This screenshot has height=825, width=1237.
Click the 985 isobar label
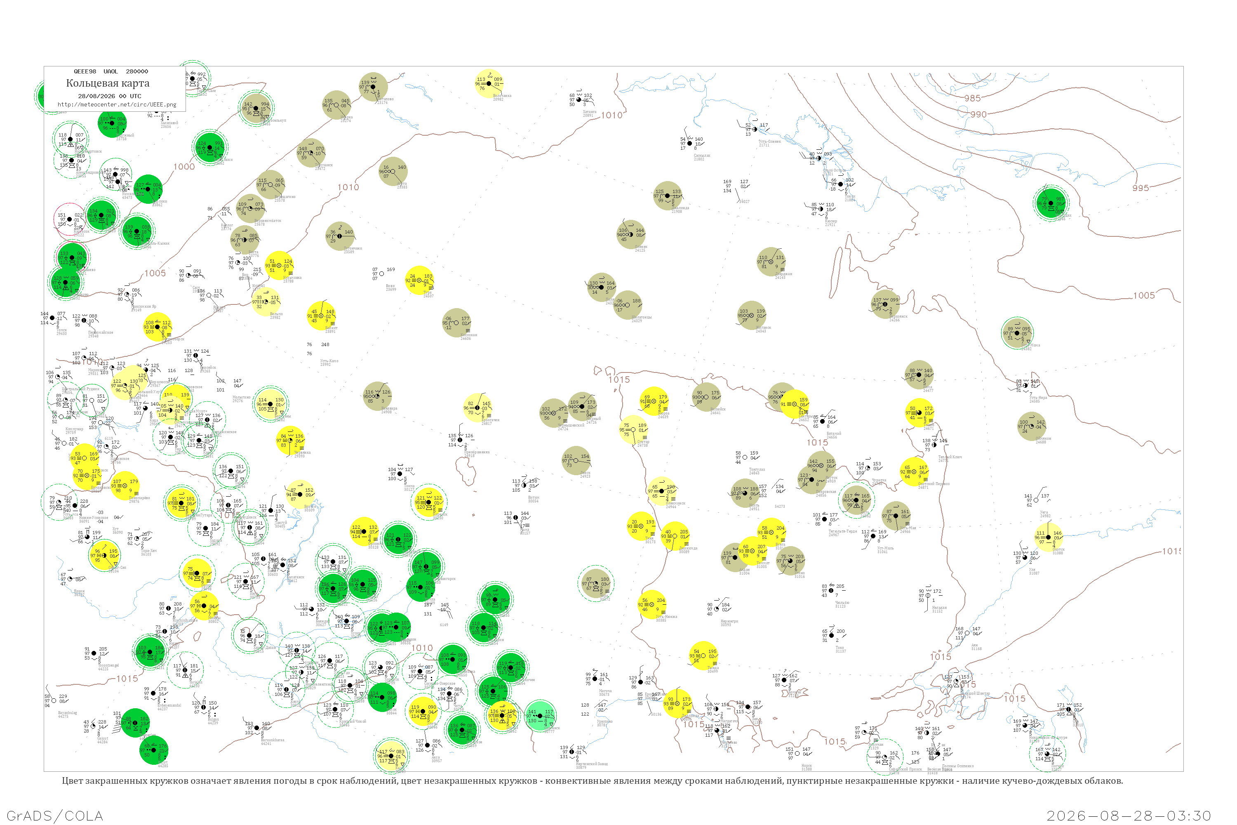972,99
